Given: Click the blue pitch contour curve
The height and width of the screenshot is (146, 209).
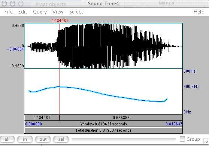Looking at the screenshot, I should [98, 93].
